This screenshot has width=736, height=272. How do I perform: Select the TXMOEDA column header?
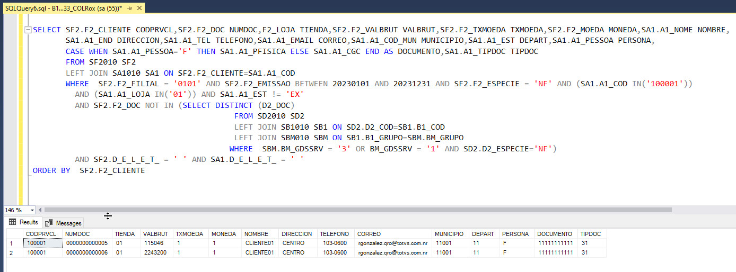(x=191, y=234)
